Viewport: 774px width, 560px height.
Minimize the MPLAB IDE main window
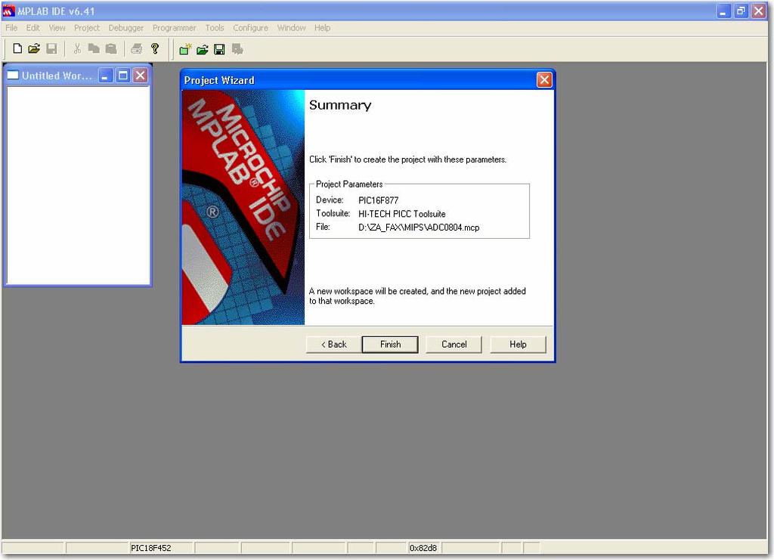point(723,11)
